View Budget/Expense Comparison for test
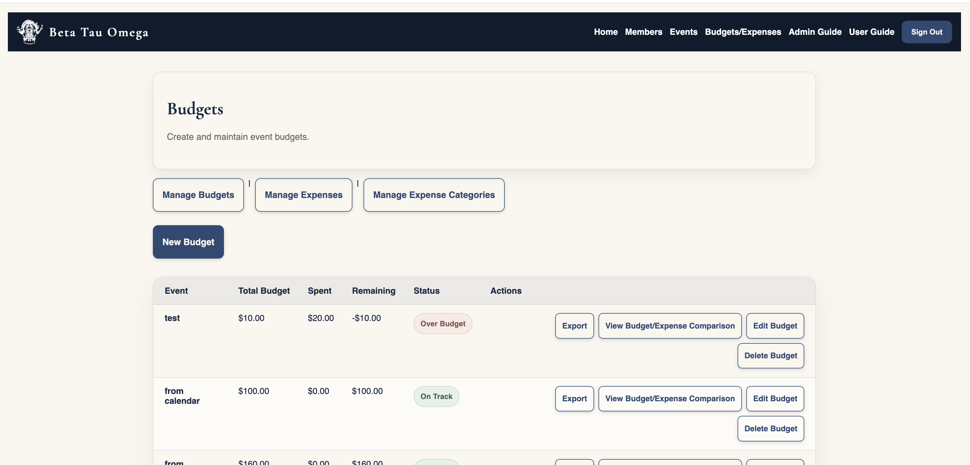970x465 pixels. [670, 326]
